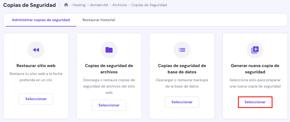Navigate to Archivos breadcrumb link
The width and height of the screenshot is (290, 122).
[x=119, y=5]
